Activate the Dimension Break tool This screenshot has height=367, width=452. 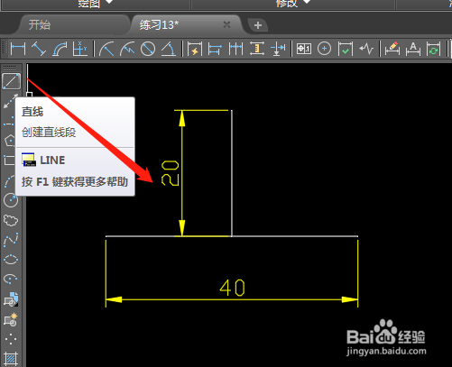click(x=278, y=49)
